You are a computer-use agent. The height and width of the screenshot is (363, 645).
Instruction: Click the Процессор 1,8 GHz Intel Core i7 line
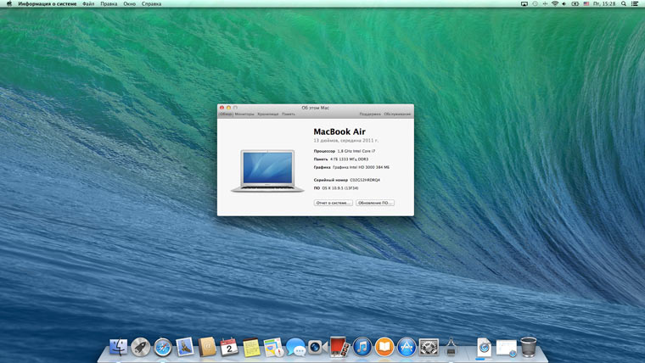(345, 151)
